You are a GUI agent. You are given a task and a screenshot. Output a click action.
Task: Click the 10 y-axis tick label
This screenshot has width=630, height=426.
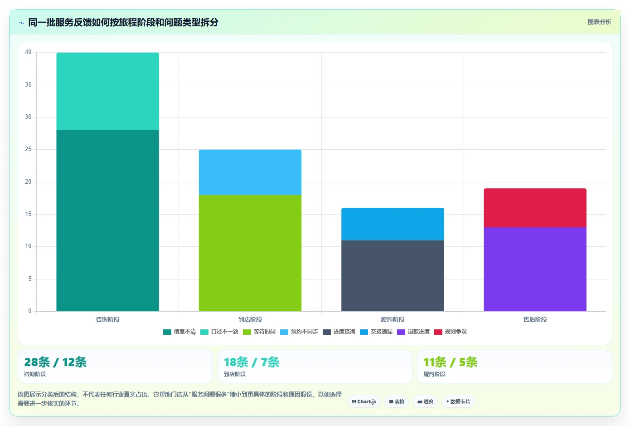(x=28, y=246)
